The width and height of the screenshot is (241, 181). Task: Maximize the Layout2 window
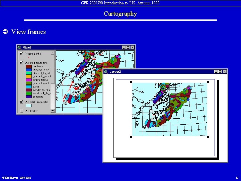(x=220, y=71)
